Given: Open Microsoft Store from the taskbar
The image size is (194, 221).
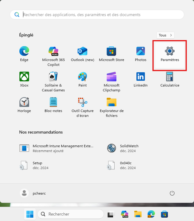Looking at the screenshot, I should click(164, 214).
